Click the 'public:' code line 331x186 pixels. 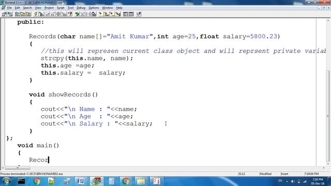tap(31, 22)
